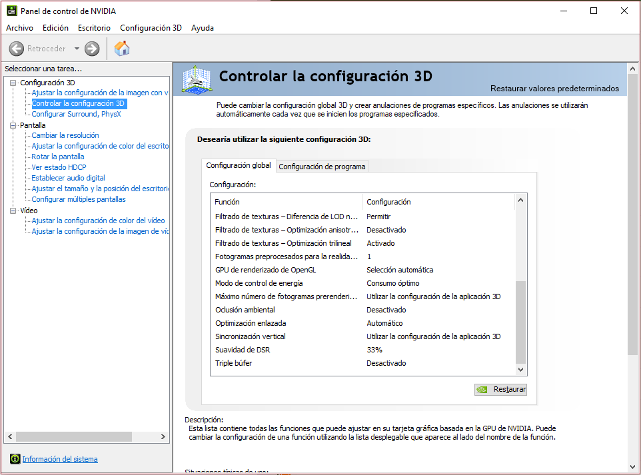
Task: Select Controlar la configuración 3D tree item
Action: (78, 103)
